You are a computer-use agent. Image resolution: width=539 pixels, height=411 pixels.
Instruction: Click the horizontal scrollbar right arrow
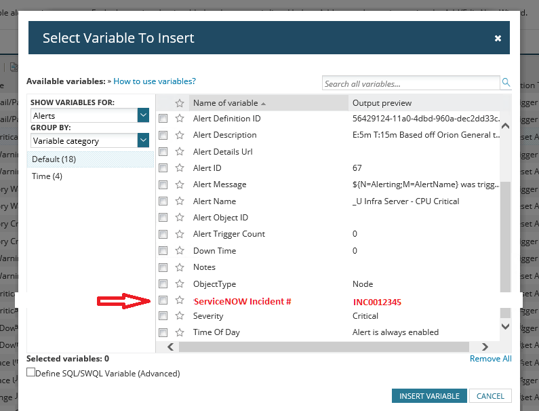(485, 347)
